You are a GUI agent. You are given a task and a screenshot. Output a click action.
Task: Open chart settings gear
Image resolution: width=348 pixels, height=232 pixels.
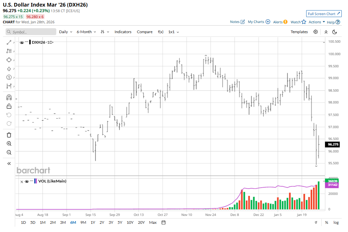(x=316, y=32)
